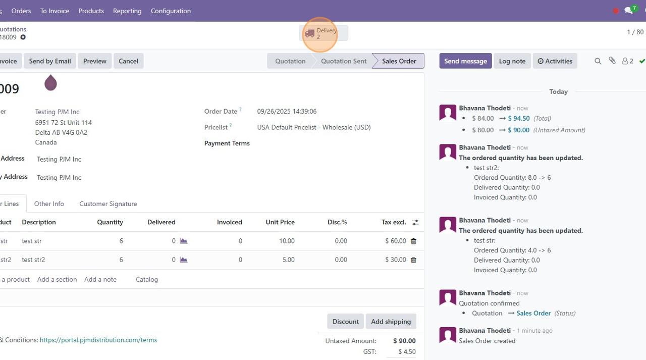Open the Customer Signature tab
The width and height of the screenshot is (646, 360).
coord(108,204)
